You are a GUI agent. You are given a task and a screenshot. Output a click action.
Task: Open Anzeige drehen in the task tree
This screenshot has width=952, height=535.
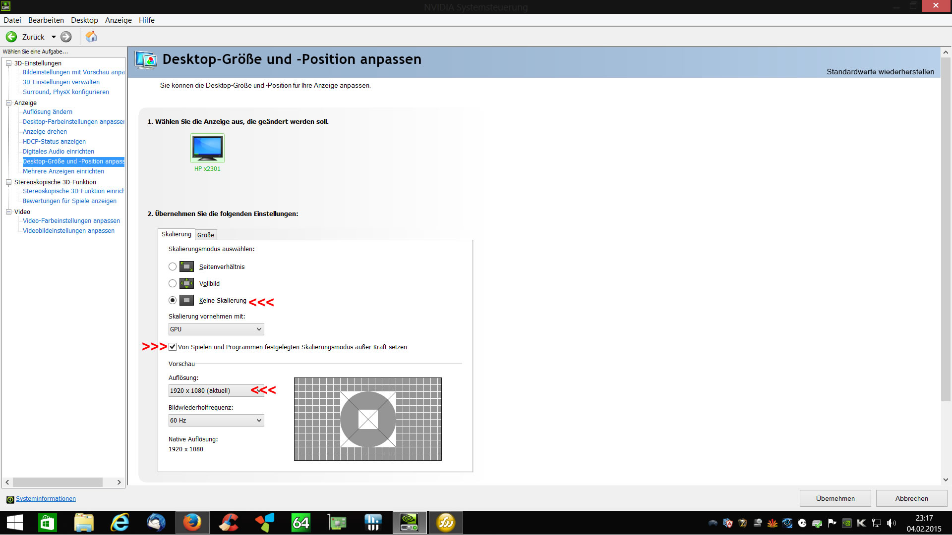pyautogui.click(x=45, y=132)
